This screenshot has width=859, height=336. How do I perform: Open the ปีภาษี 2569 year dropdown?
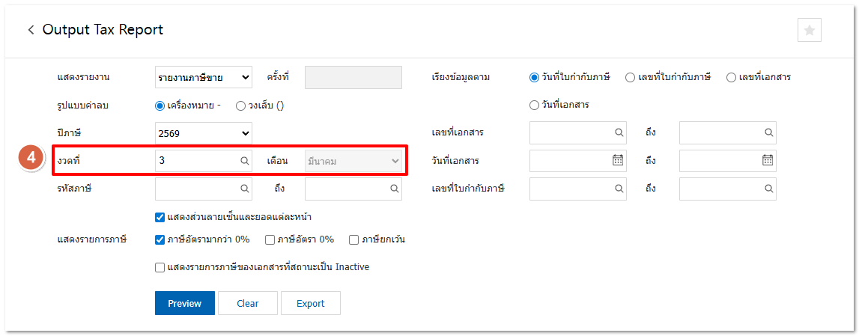point(204,133)
